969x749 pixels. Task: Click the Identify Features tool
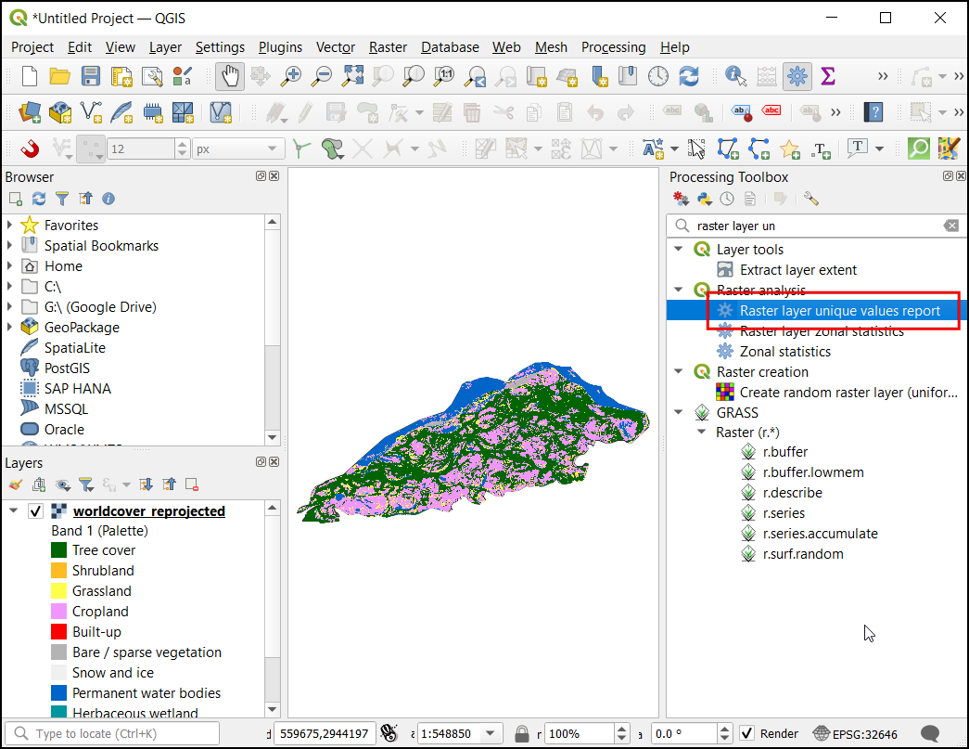(x=736, y=76)
